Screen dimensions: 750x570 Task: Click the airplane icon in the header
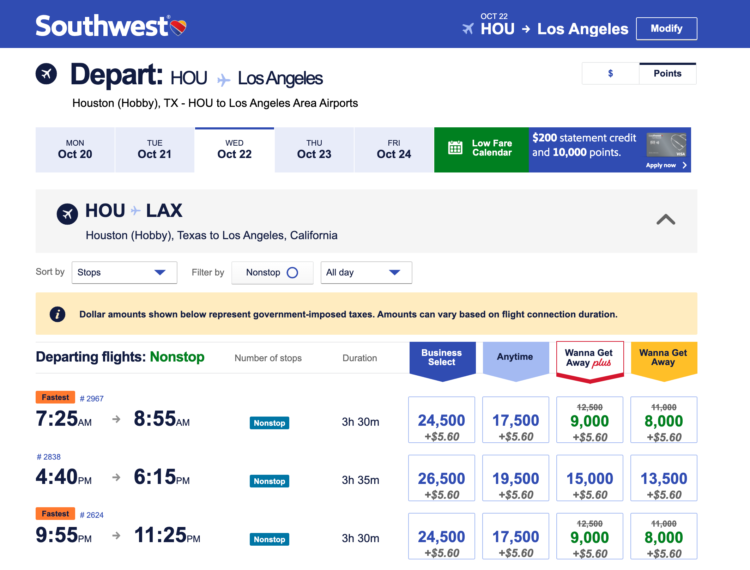(x=468, y=29)
